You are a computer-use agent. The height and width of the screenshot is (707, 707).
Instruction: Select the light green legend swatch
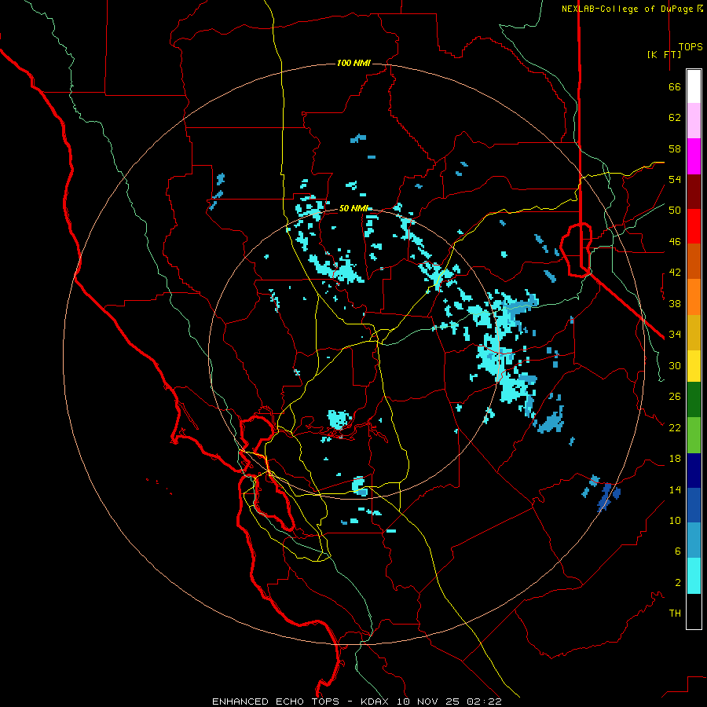coord(694,435)
